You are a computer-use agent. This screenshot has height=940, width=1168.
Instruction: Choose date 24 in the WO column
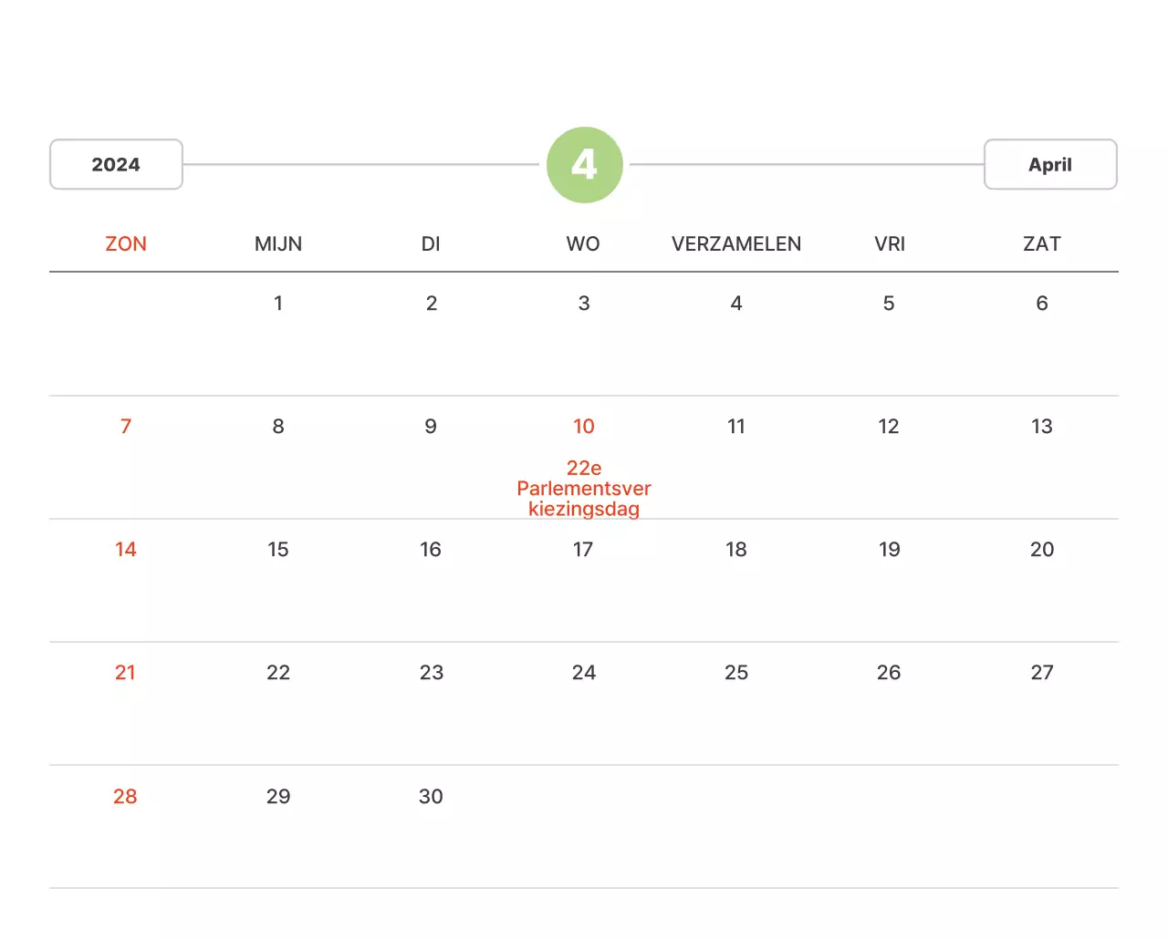[584, 673]
